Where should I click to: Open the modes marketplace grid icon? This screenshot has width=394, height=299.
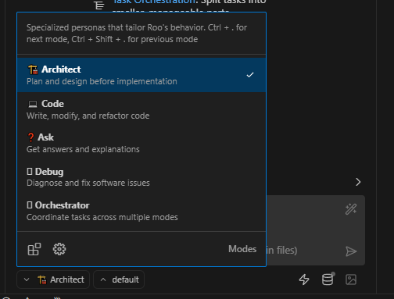(x=34, y=249)
